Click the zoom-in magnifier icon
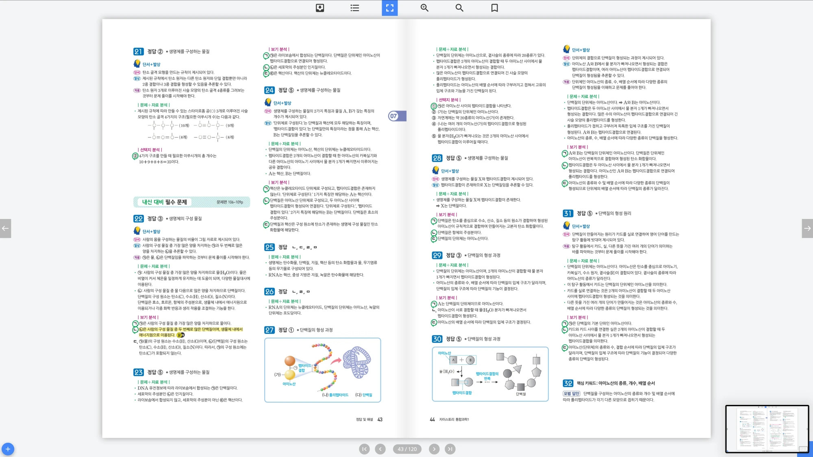 (x=424, y=8)
